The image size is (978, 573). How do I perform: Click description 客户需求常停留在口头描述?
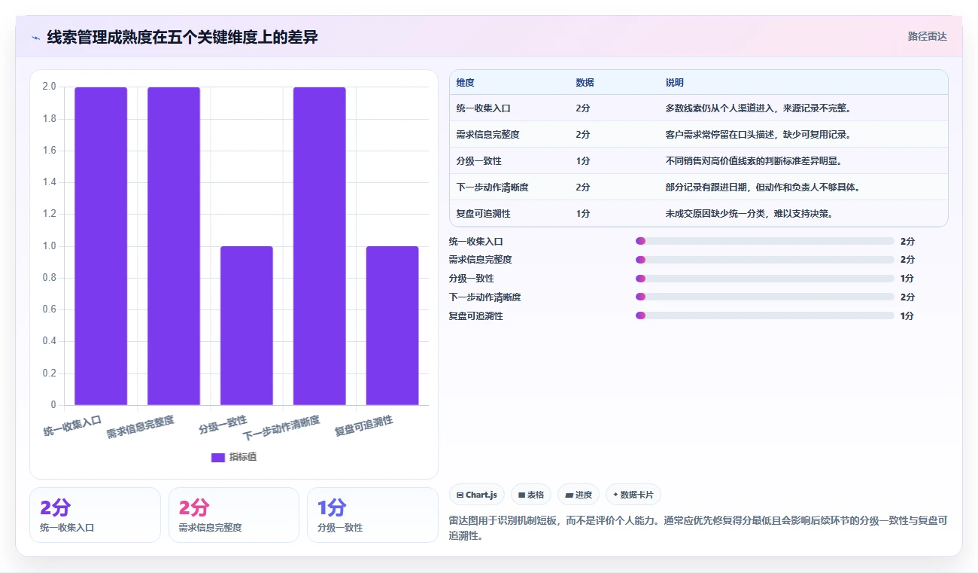pos(758,134)
